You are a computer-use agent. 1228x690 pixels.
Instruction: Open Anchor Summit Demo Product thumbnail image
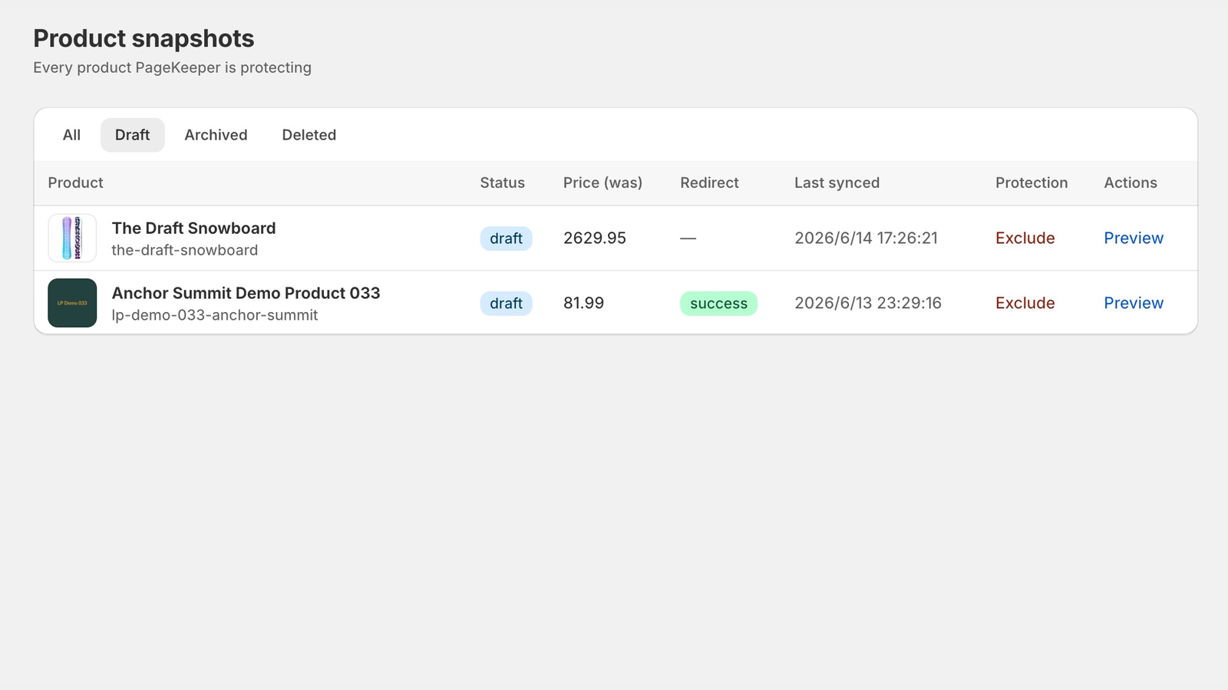[72, 303]
